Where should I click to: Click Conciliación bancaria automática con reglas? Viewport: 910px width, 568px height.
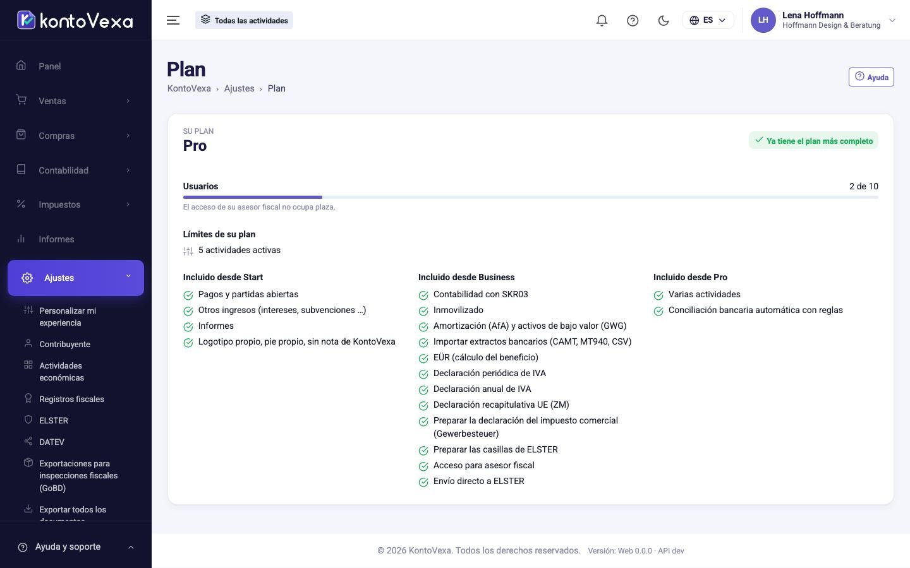[756, 310]
